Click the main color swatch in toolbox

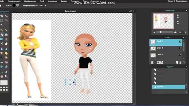point(4,83)
